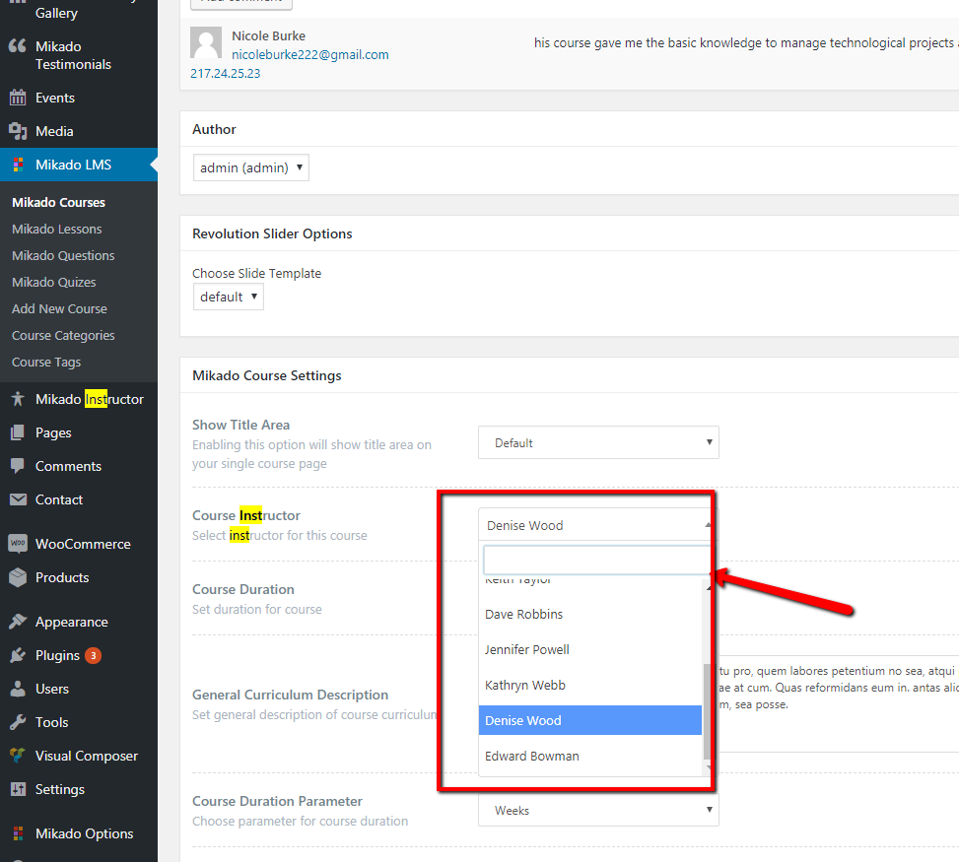Click nicoleburke222@gmail.com email link
The width and height of the screenshot is (959, 862).
pyautogui.click(x=310, y=54)
